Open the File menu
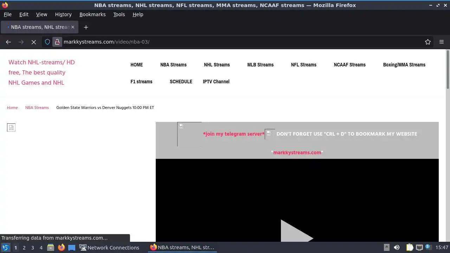Screen dimensions: 450x253 (x=7, y=14)
